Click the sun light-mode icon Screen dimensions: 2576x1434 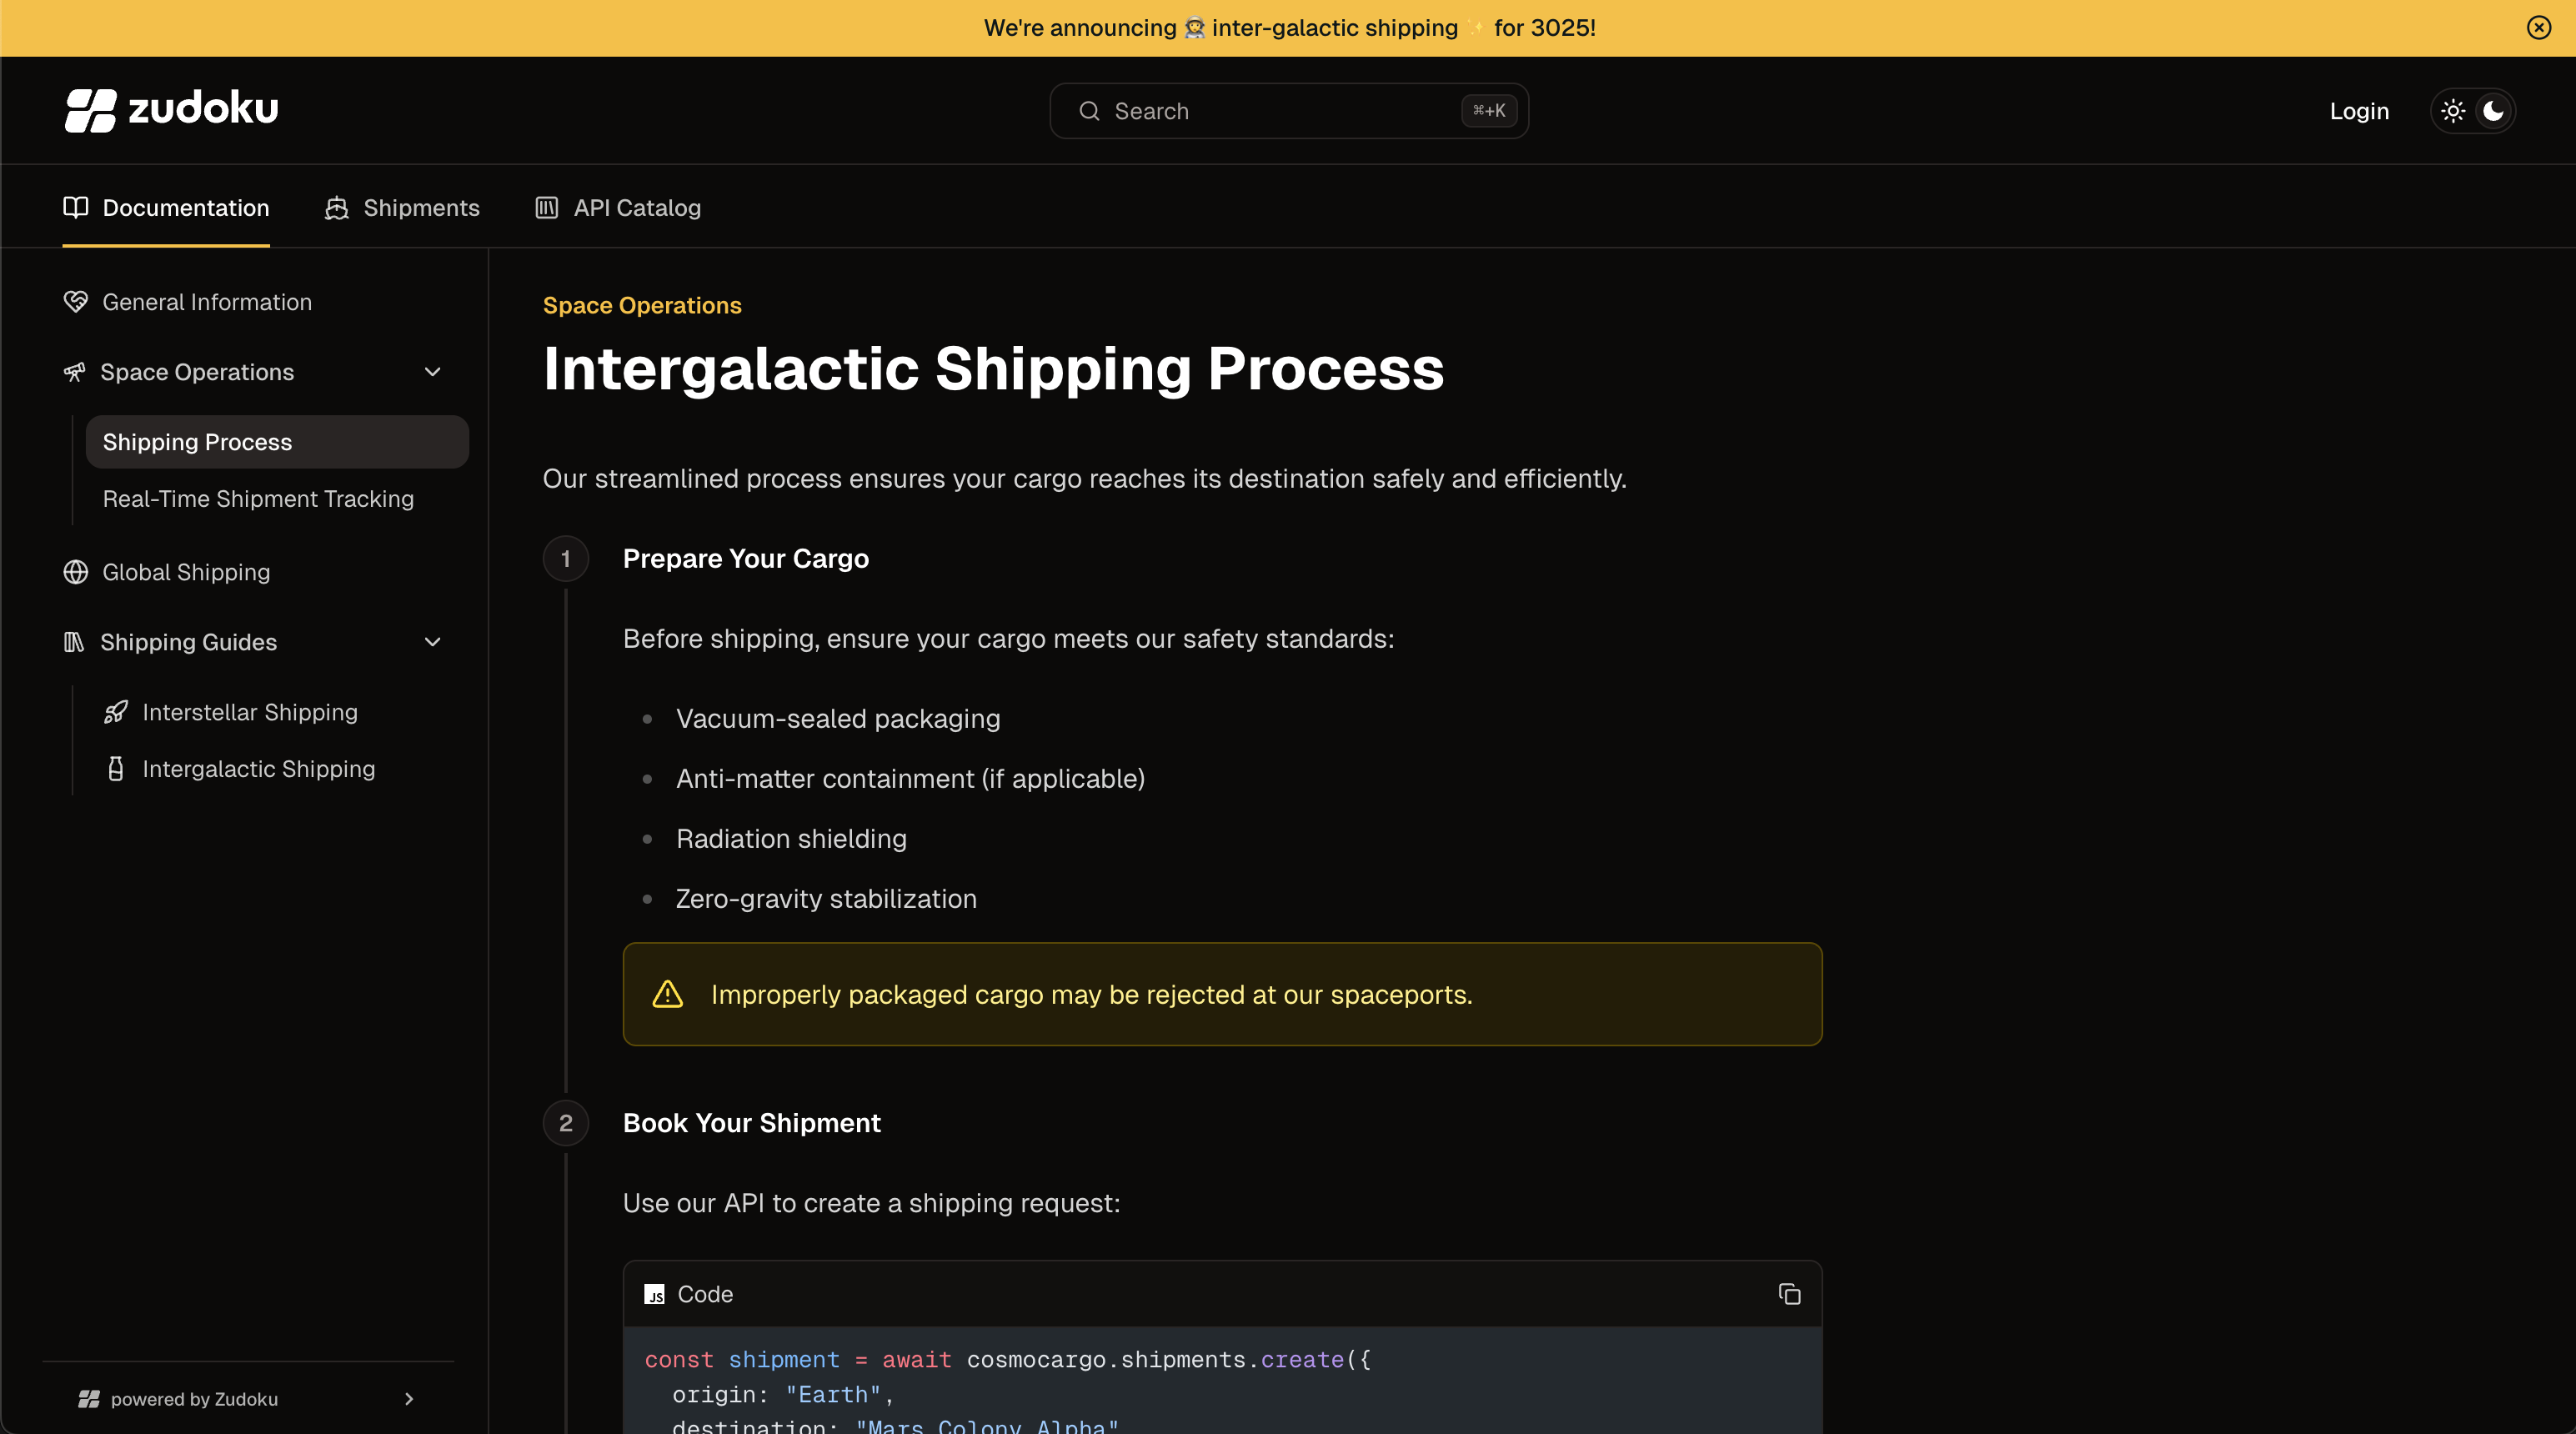pos(2453,111)
